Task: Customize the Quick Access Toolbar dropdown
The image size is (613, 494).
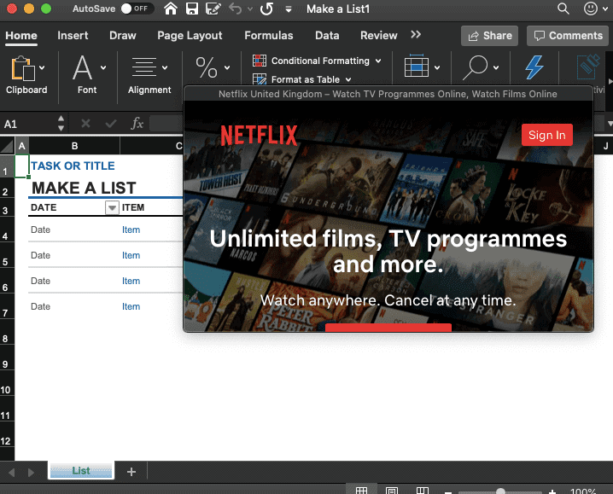Action: pos(289,9)
